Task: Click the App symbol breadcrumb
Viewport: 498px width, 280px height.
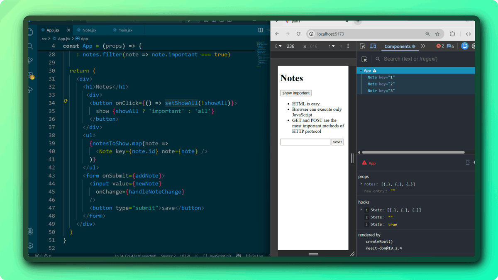Action: coord(82,39)
